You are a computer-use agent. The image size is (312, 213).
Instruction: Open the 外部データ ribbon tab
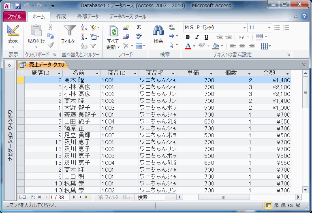pyautogui.click(x=88, y=17)
